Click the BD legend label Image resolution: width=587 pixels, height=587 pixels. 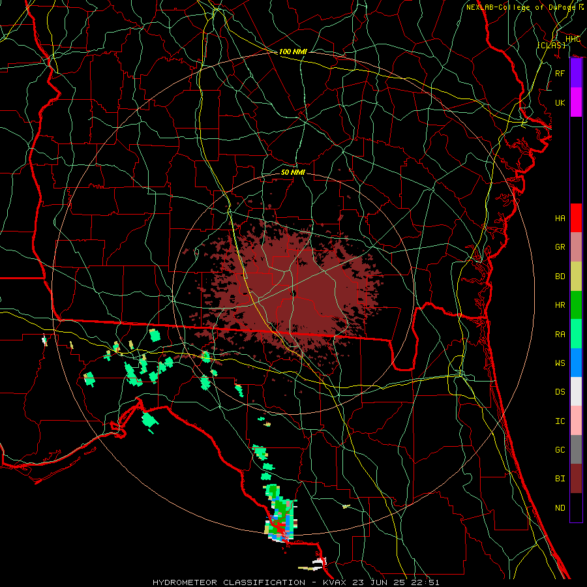pos(560,277)
